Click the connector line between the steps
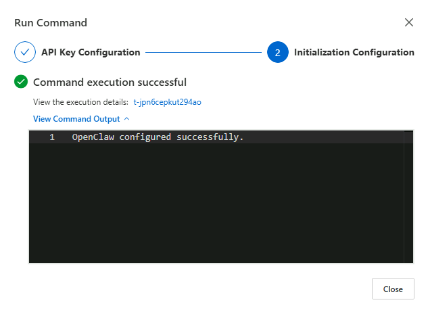Image resolution: width=428 pixels, height=313 pixels. 203,52
